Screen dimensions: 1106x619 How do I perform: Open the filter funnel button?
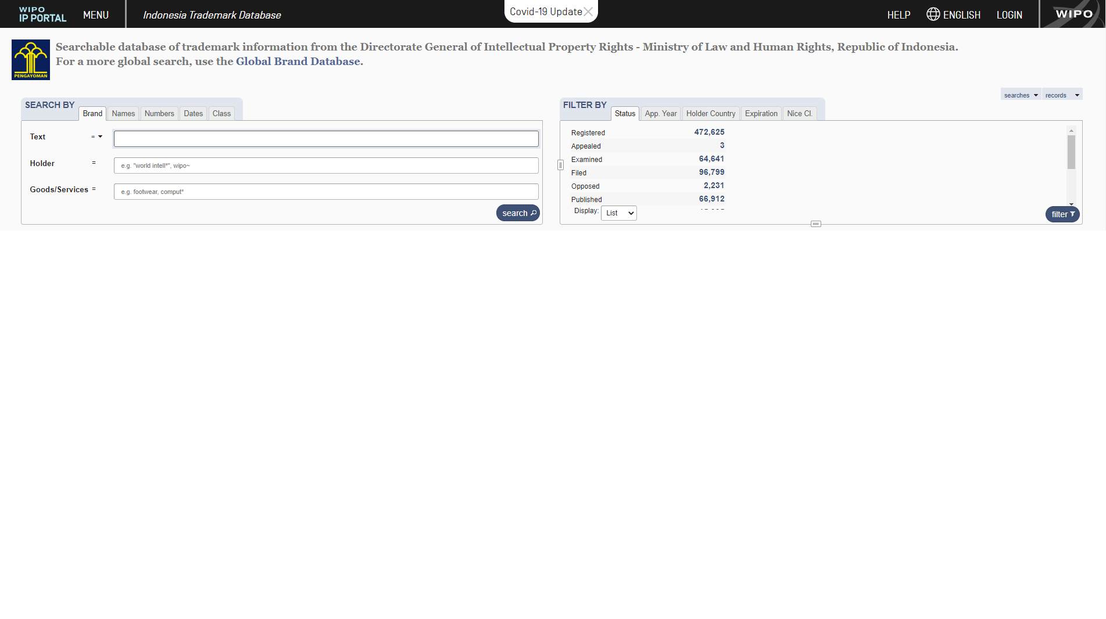tap(1062, 214)
